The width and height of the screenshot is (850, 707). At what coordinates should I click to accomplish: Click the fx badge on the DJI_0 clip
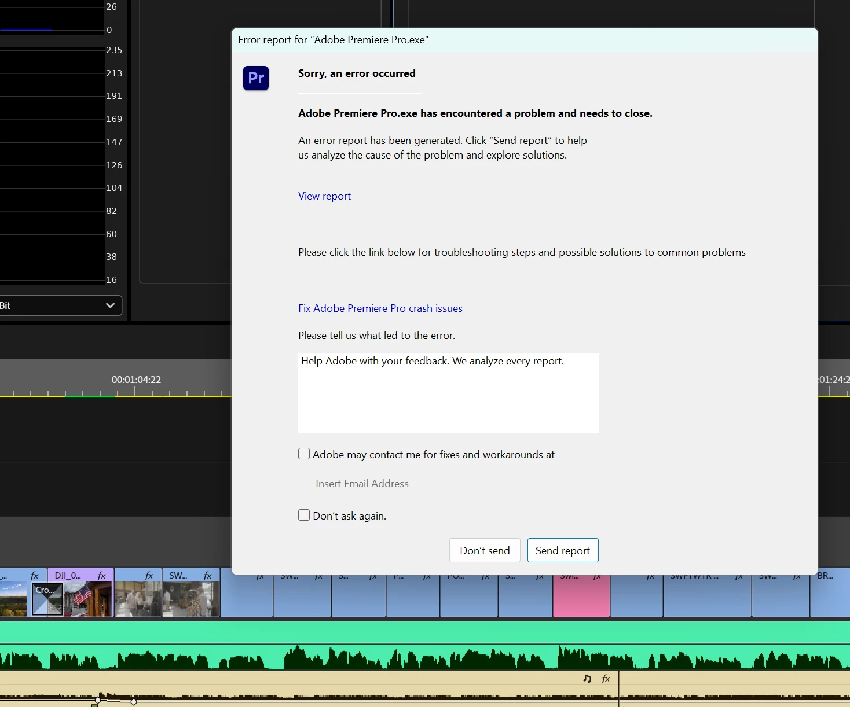click(x=102, y=576)
